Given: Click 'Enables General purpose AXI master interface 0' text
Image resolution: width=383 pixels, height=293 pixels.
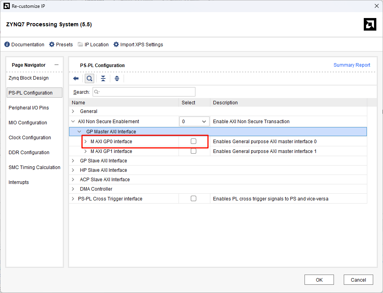Looking at the screenshot, I should click(265, 141).
